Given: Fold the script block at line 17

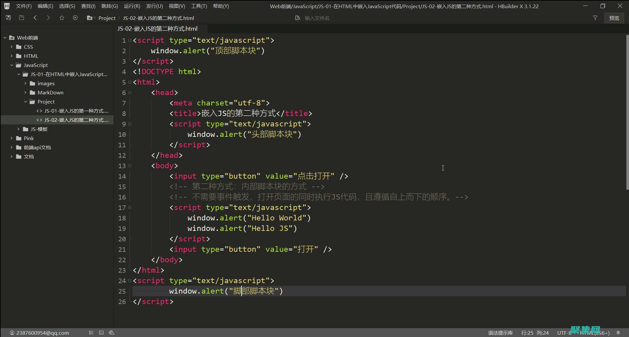Looking at the screenshot, I should (x=130, y=208).
